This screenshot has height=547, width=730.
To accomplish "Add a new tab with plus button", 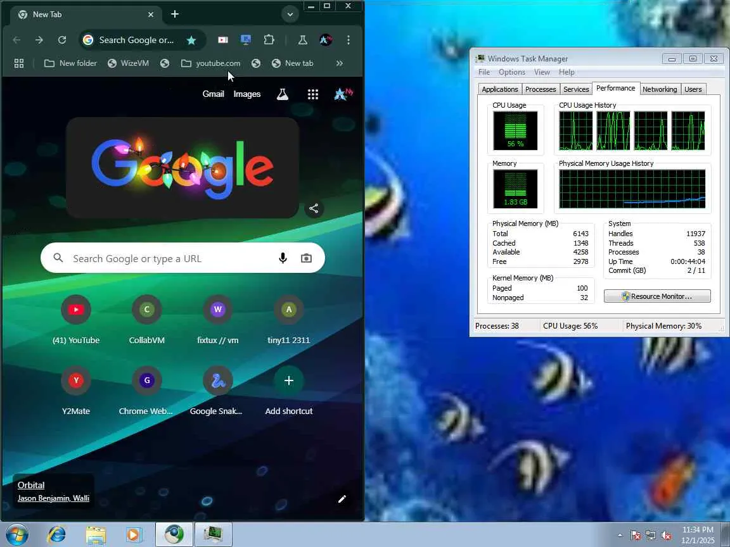I will coord(175,15).
